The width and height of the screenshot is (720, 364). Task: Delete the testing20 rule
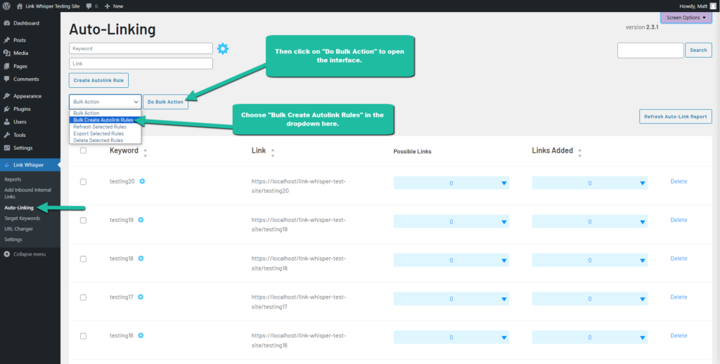point(679,181)
